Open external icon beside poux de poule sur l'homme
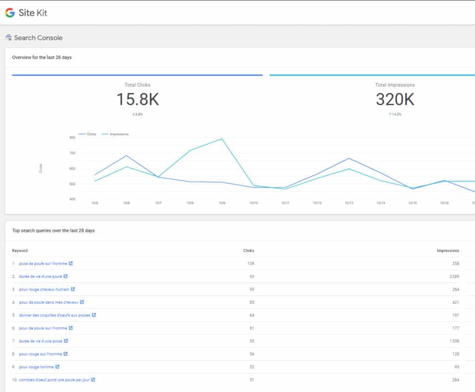 click(x=71, y=328)
